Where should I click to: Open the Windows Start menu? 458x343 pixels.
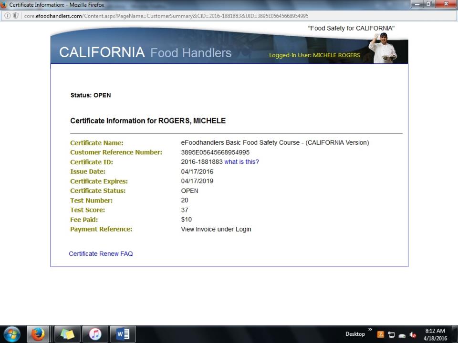tap(11, 334)
